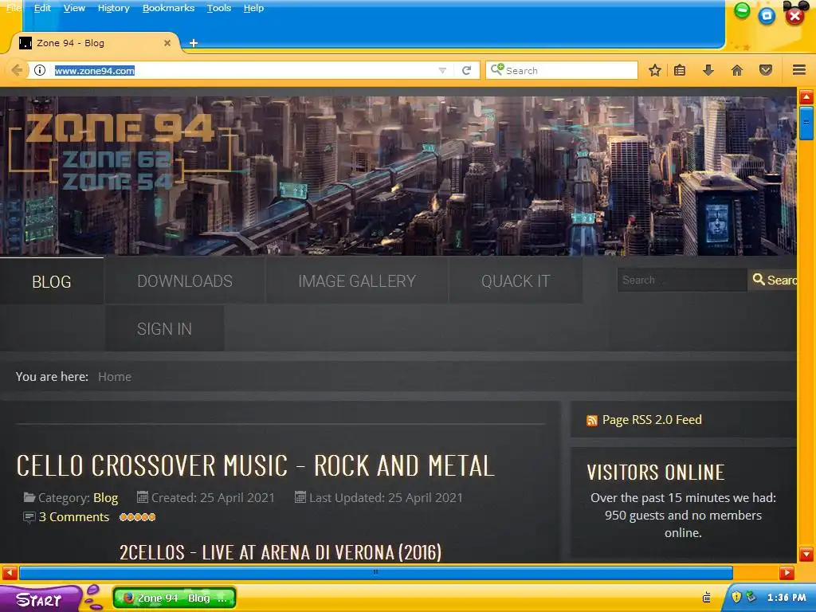Click the calendar tray icon
Image resolution: width=816 pixels, height=612 pixels.
point(707,597)
